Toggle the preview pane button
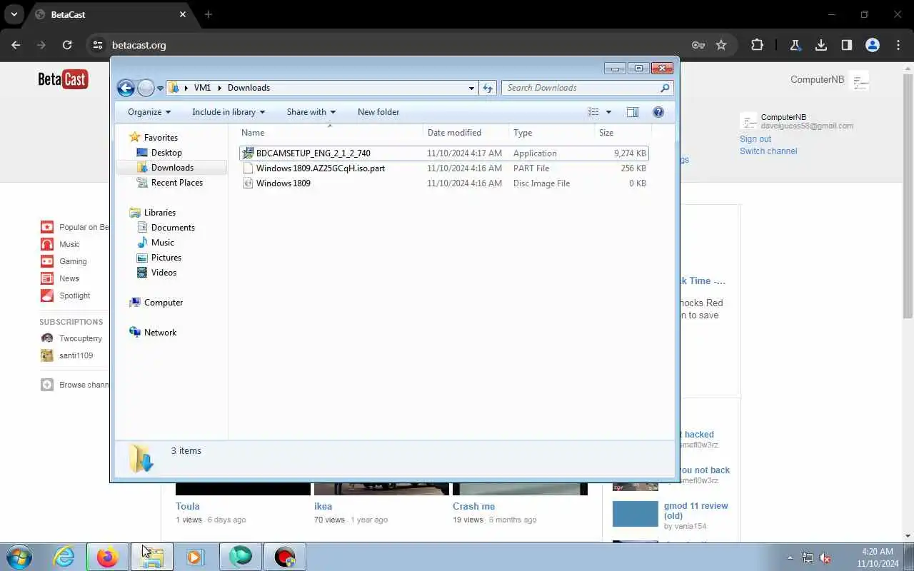Image resolution: width=914 pixels, height=571 pixels. tap(632, 112)
